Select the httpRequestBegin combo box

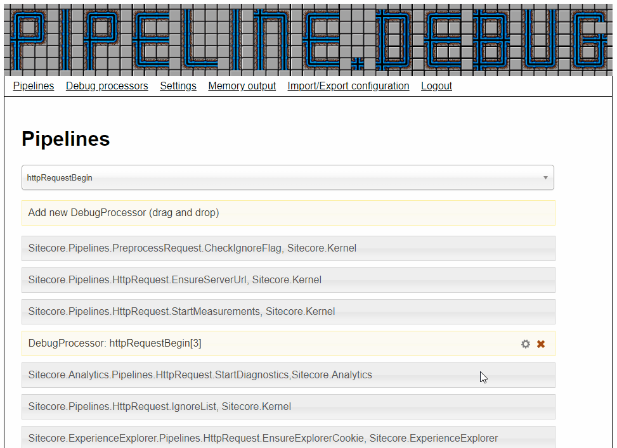coord(289,177)
